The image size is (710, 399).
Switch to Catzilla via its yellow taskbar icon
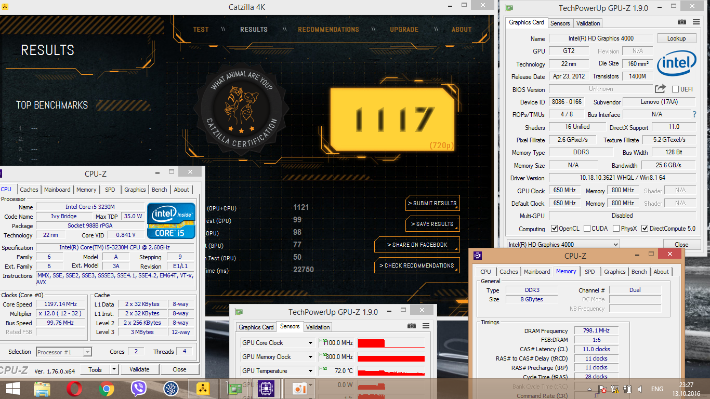pos(203,389)
